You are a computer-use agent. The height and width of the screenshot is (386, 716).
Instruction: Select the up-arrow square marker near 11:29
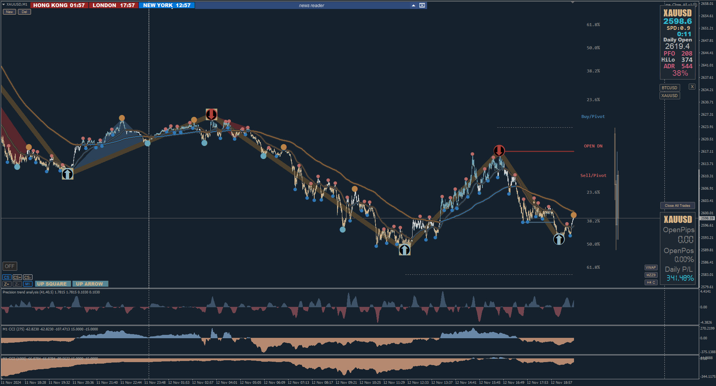405,250
